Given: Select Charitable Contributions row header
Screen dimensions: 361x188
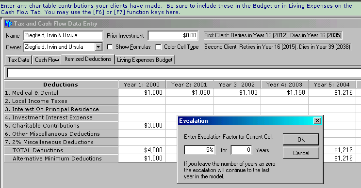Looking at the screenshot, I should [61, 126].
